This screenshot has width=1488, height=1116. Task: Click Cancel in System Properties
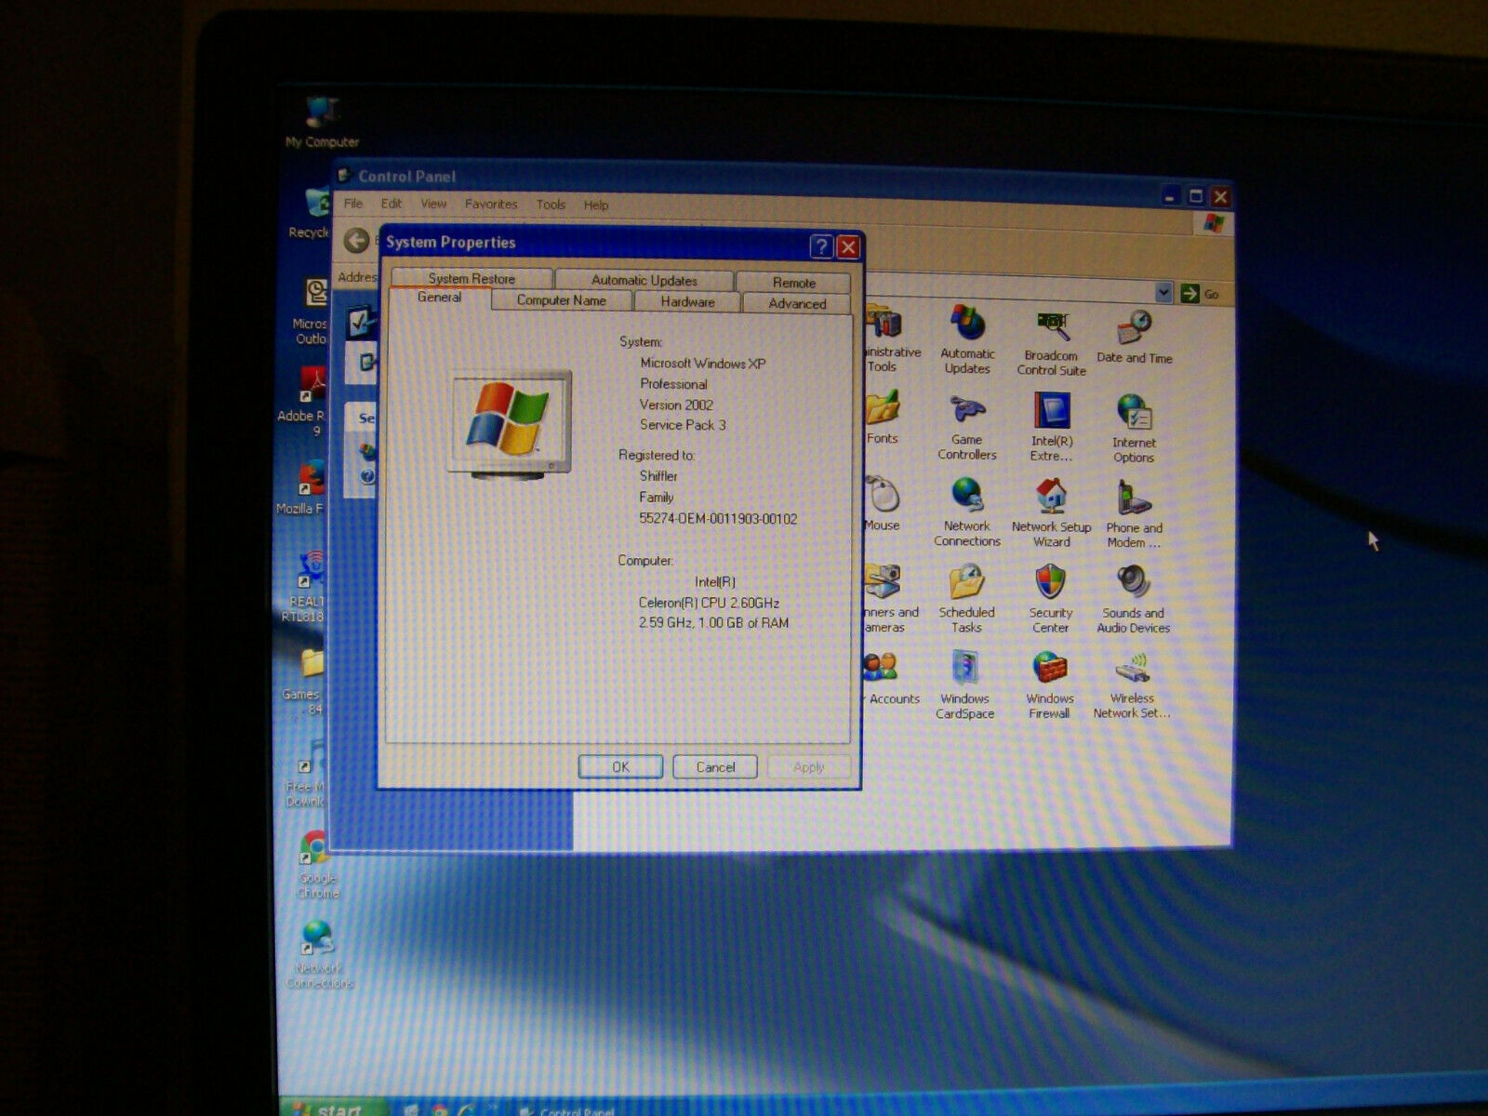click(x=715, y=767)
